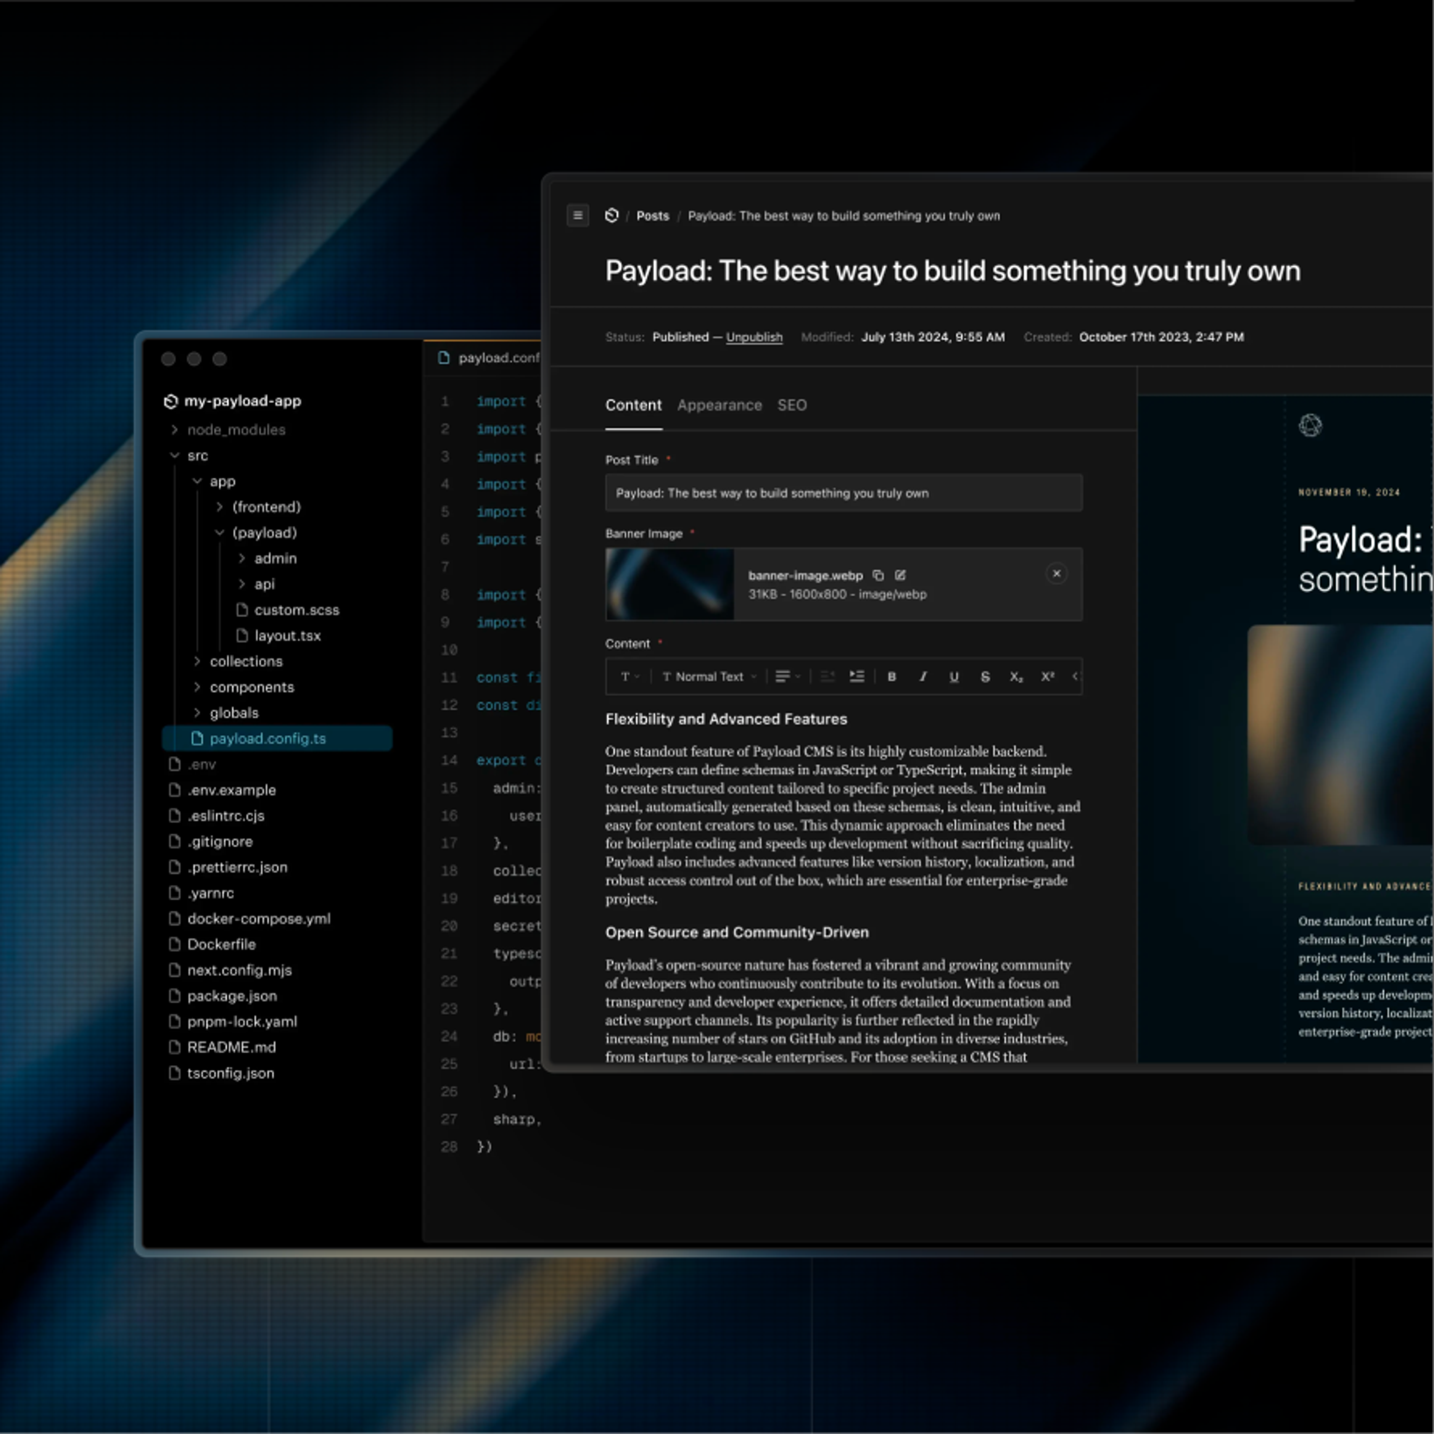Apply subscript formatting

1016,677
